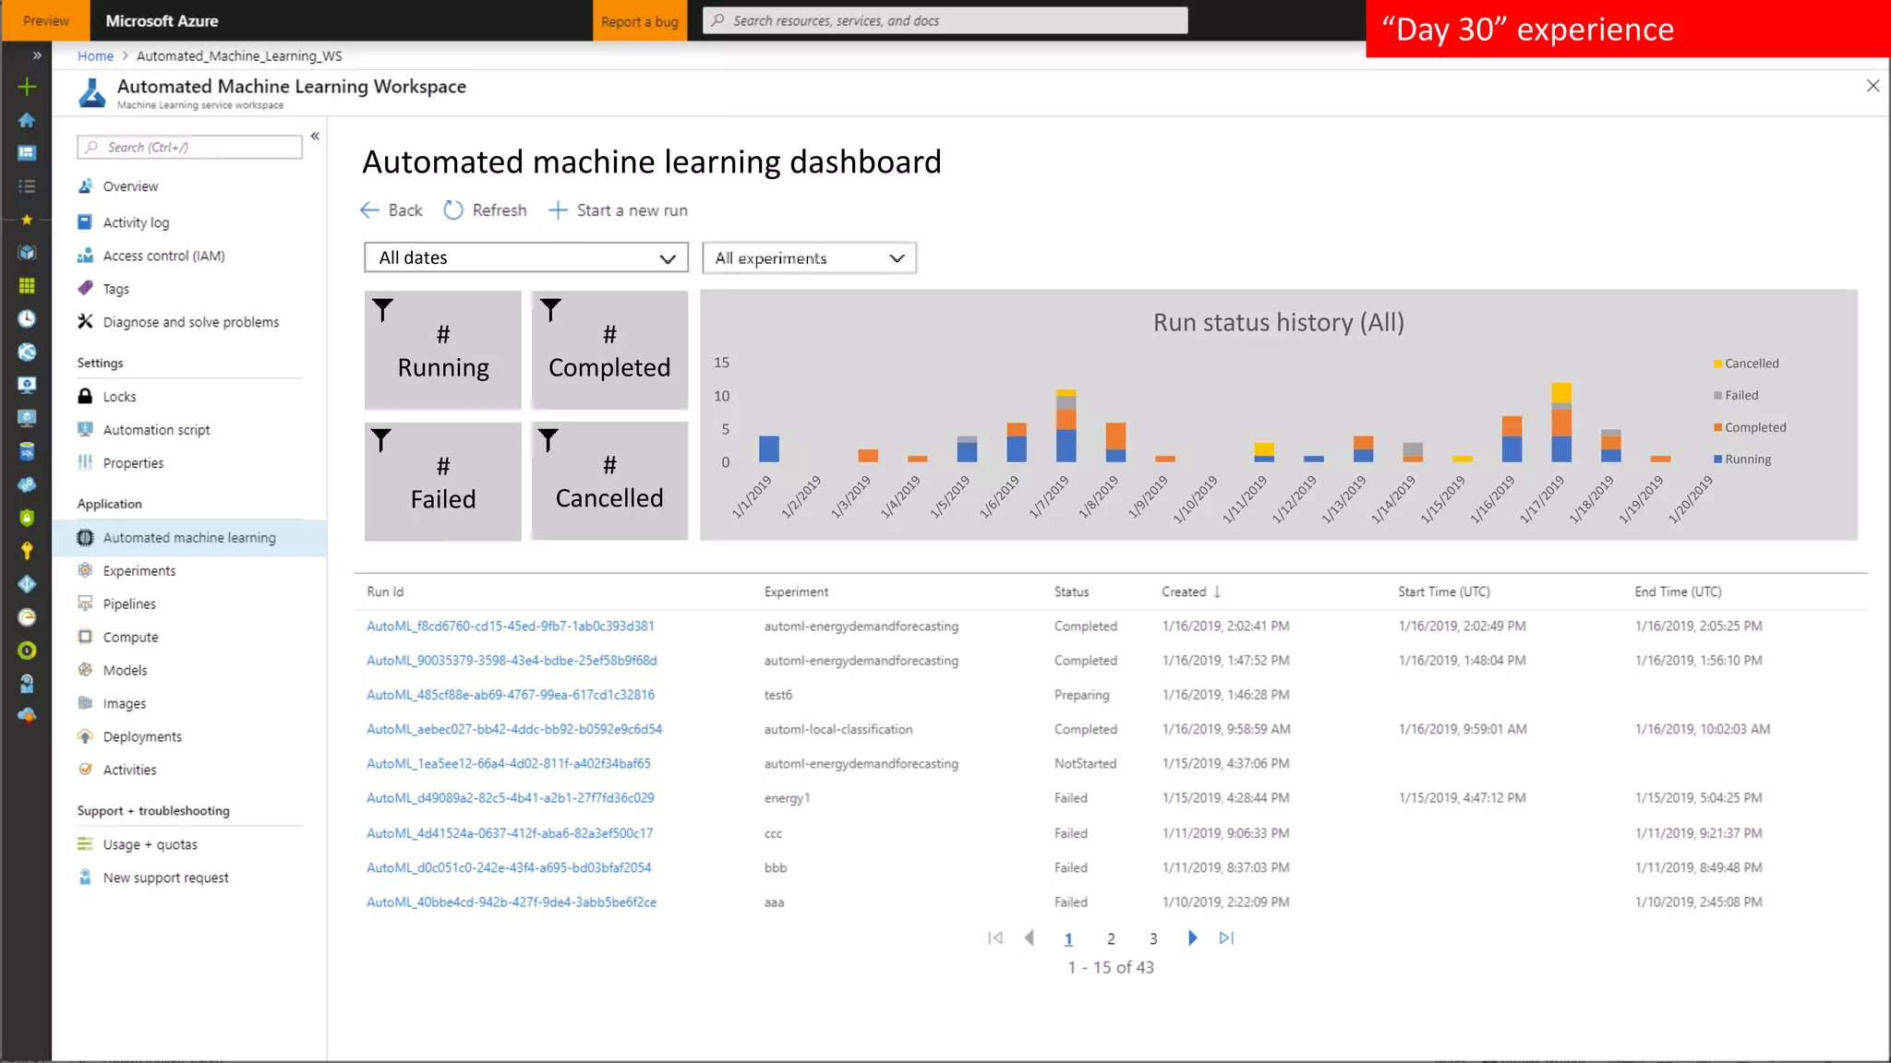Click the Status column header

click(x=1071, y=592)
